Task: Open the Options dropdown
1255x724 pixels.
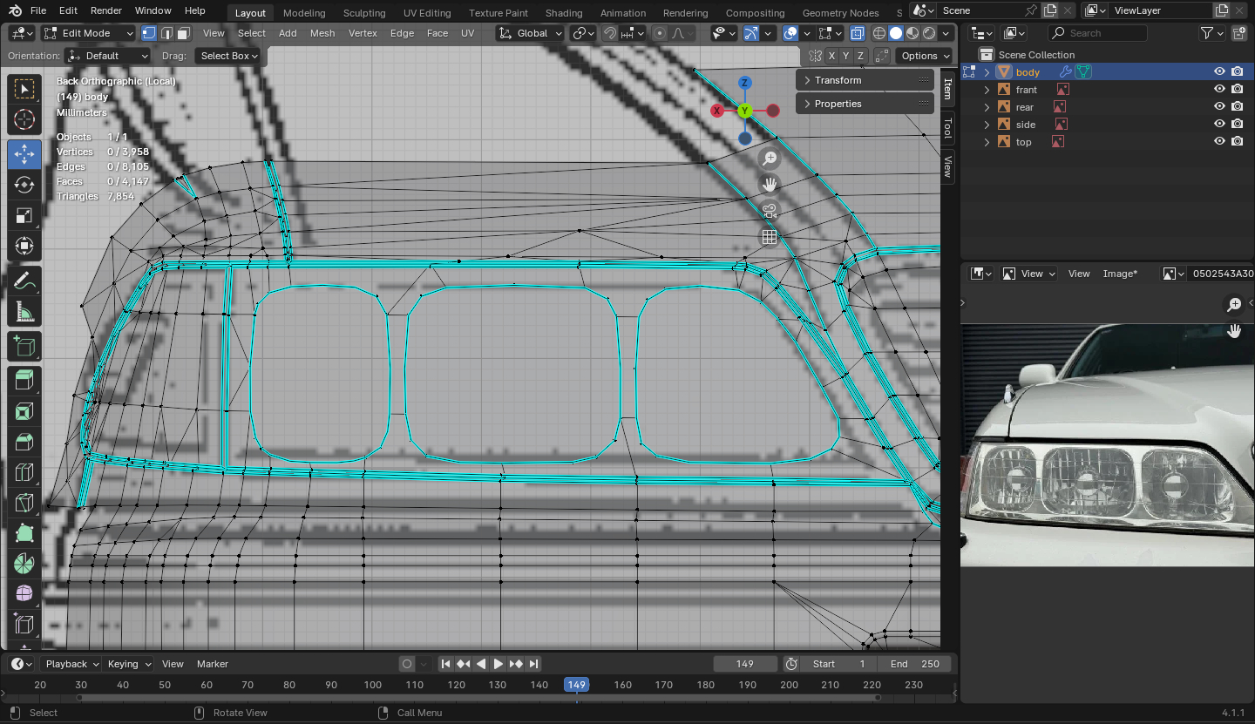Action: tap(925, 56)
